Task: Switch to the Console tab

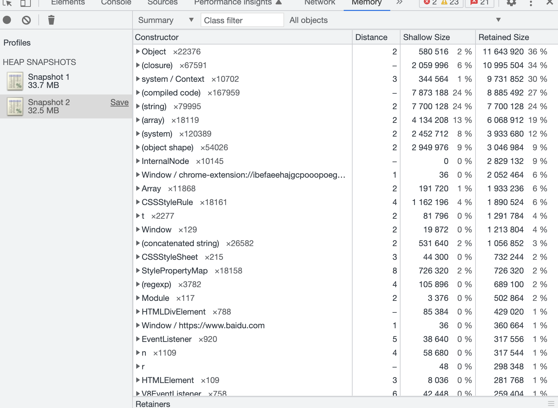Action: click(x=116, y=3)
